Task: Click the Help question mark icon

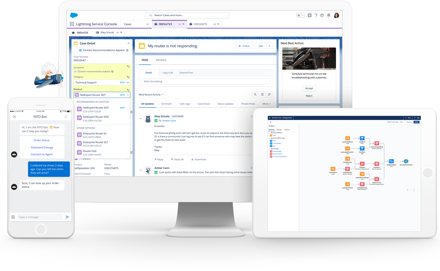Action: 316,15
